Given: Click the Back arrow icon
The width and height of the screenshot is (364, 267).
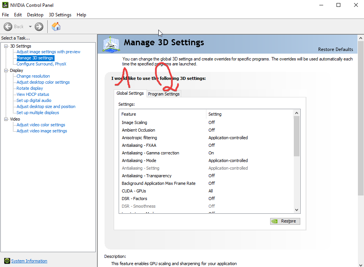Looking at the screenshot, I should 8,27.
